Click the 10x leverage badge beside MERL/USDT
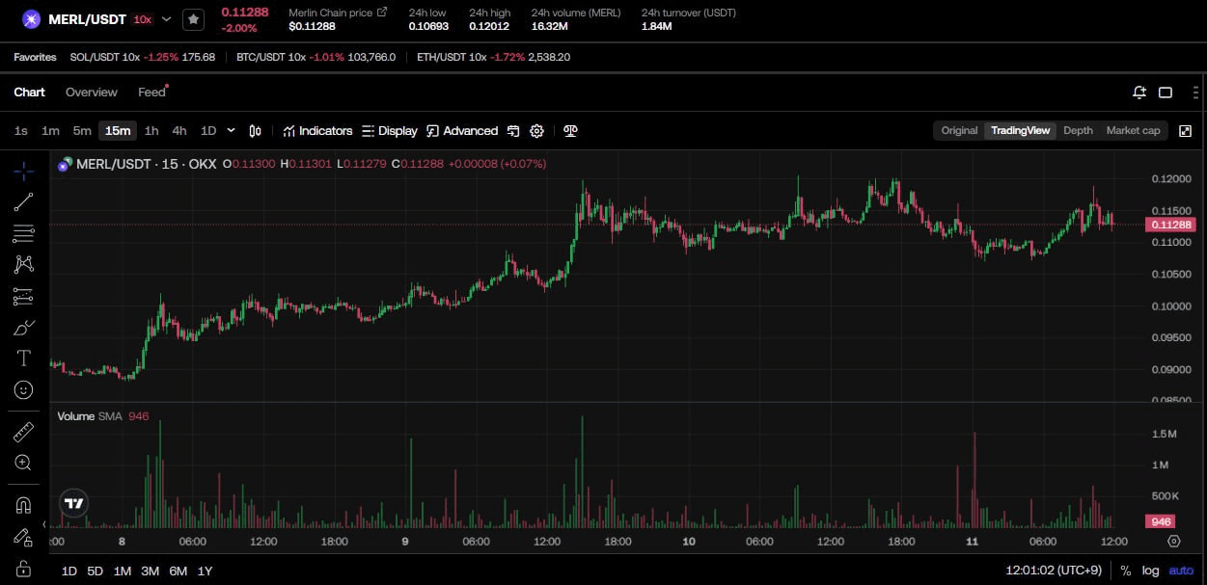Screen dimensions: 1207x585 [x=142, y=19]
